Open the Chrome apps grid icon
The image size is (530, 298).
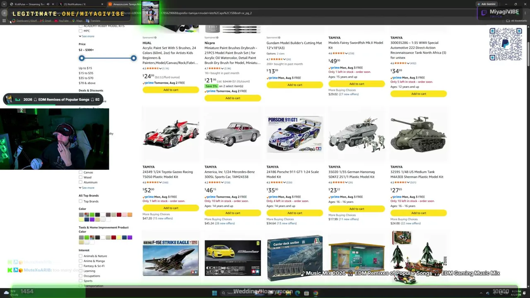click(4, 21)
